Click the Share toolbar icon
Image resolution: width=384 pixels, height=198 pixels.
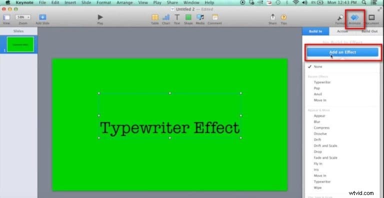click(272, 17)
